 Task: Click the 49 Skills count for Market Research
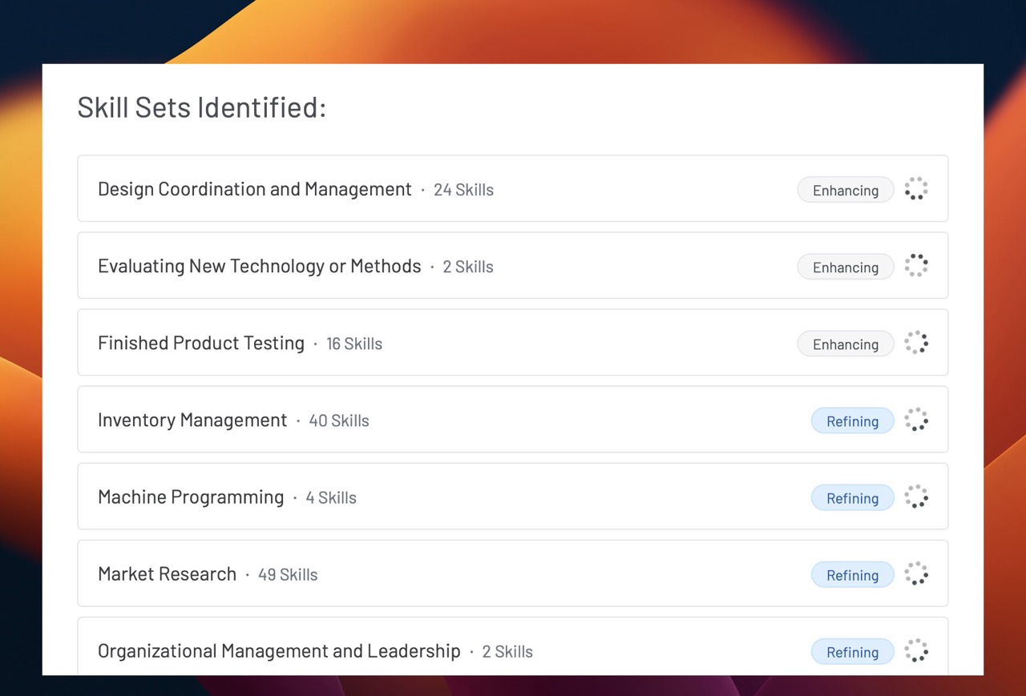[x=288, y=574]
